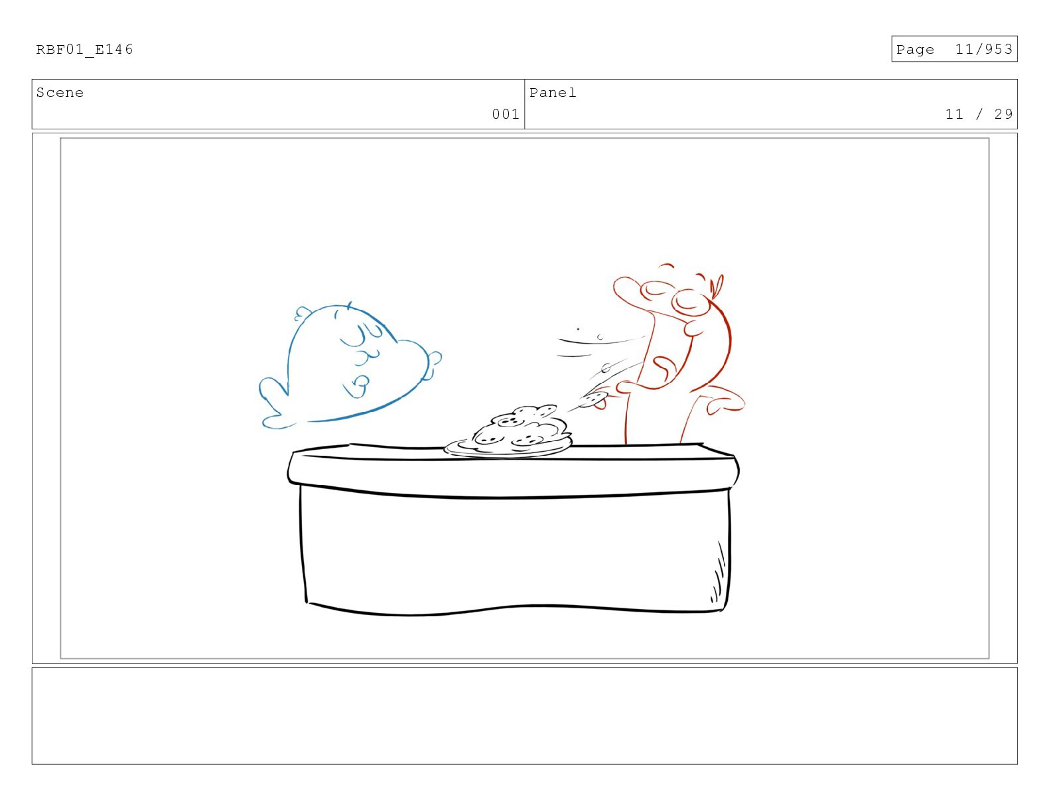Click the empty notes field below the panel
1051x812 pixels.
[524, 716]
